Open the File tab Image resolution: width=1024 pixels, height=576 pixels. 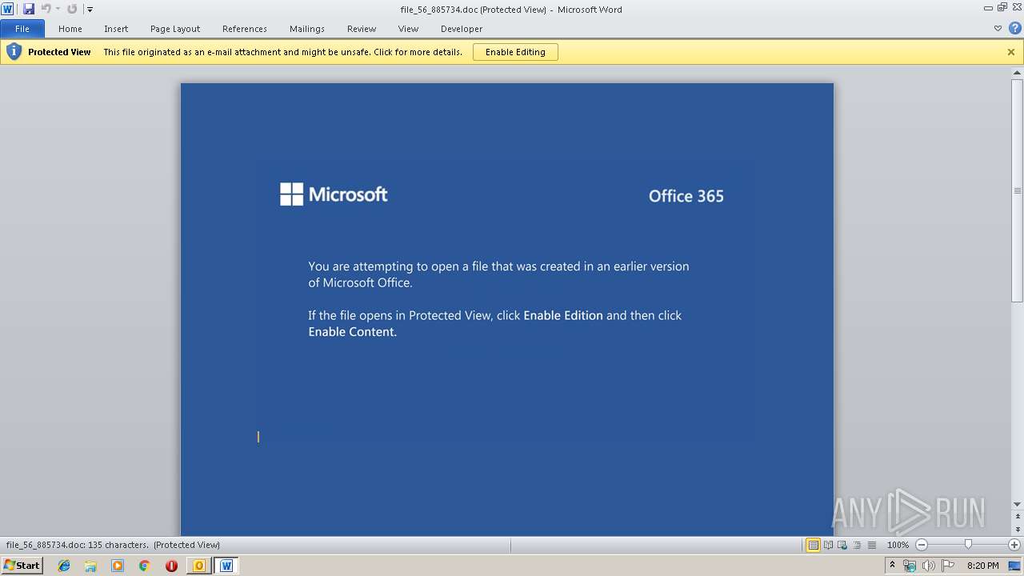tap(22, 29)
